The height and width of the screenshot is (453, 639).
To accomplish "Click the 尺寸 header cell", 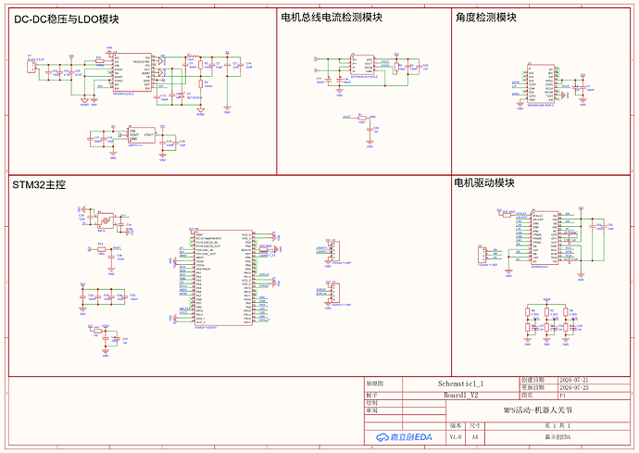I will 475,426.
